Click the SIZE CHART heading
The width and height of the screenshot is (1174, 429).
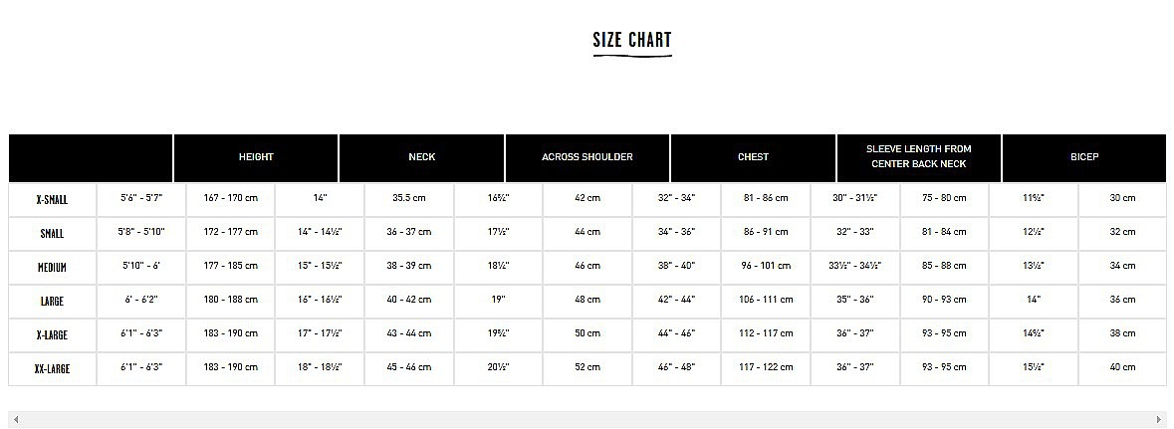click(632, 41)
